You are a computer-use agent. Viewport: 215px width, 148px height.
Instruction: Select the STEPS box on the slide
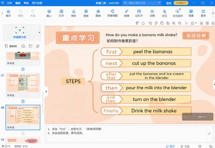point(73,81)
